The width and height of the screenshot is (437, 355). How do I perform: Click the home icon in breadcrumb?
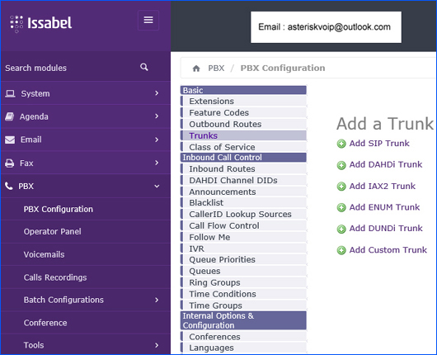tap(196, 69)
